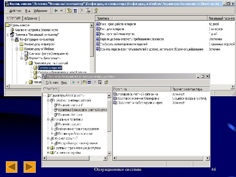Click the icon of Пароли должны отвечать требованиям
236x177 pixels.
(x=98, y=39)
